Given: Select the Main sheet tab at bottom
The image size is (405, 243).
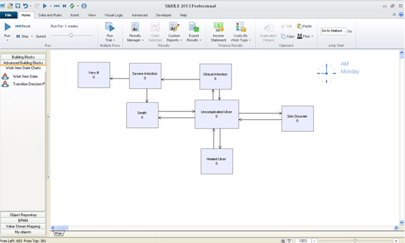Looking at the screenshot, I should pyautogui.click(x=59, y=233).
